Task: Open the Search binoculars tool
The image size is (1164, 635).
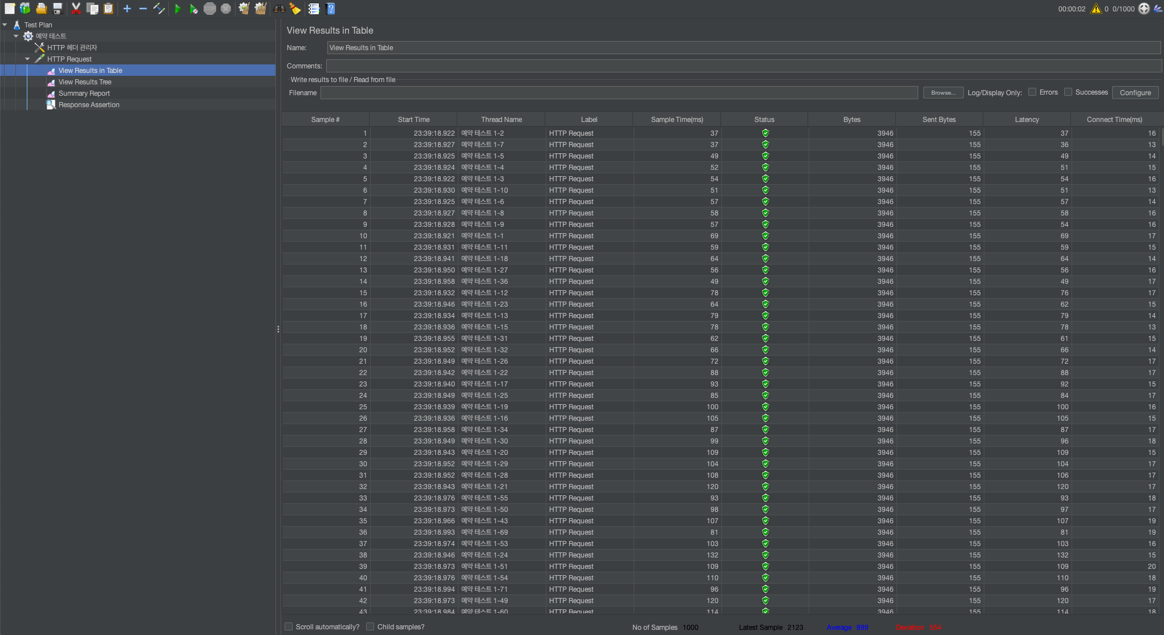Action: click(279, 9)
